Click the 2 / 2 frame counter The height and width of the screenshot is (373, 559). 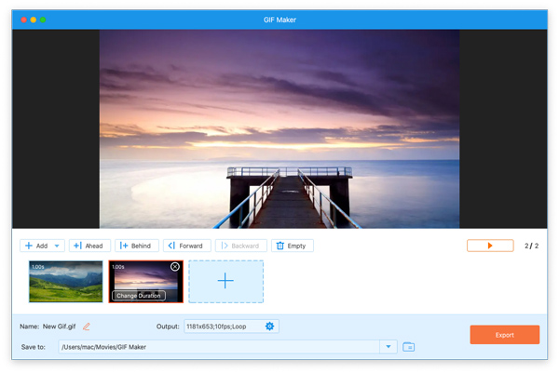531,246
